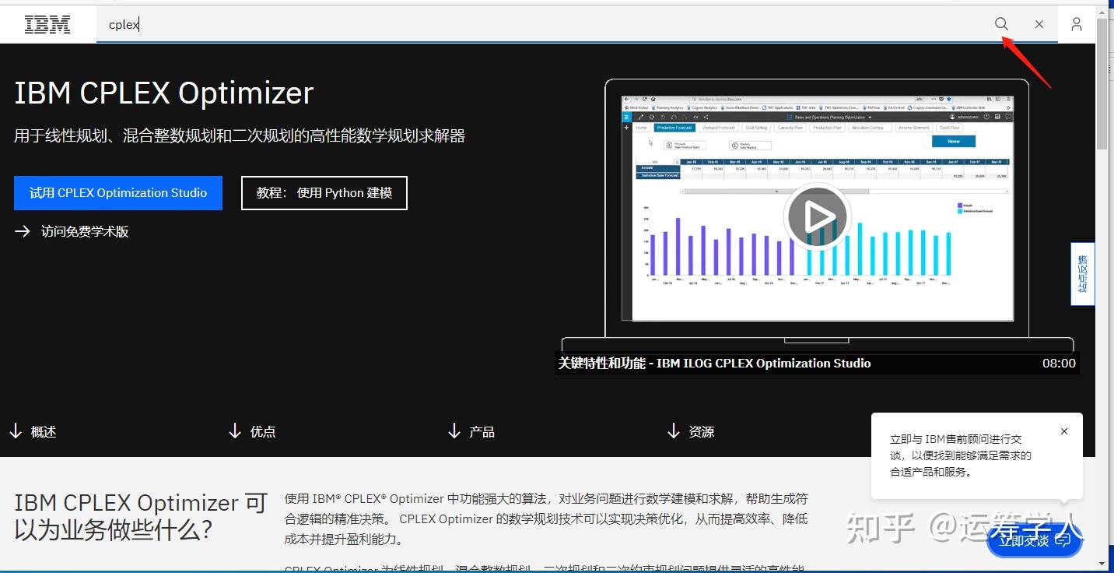Screen dimensions: 1114x573
Task: Select the 产品 navigation item
Action: pos(483,431)
